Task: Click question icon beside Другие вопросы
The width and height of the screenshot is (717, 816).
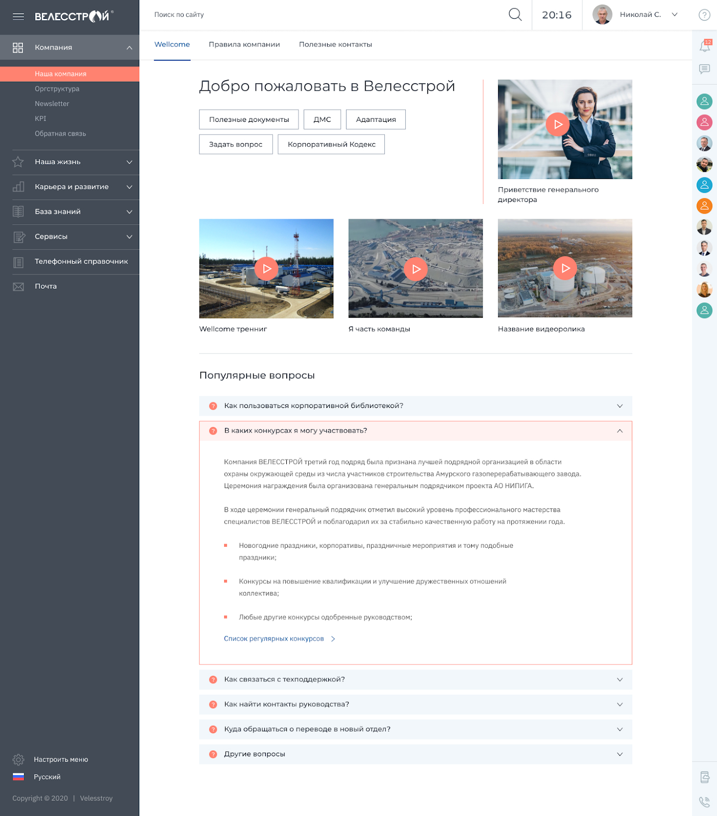Action: 213,754
